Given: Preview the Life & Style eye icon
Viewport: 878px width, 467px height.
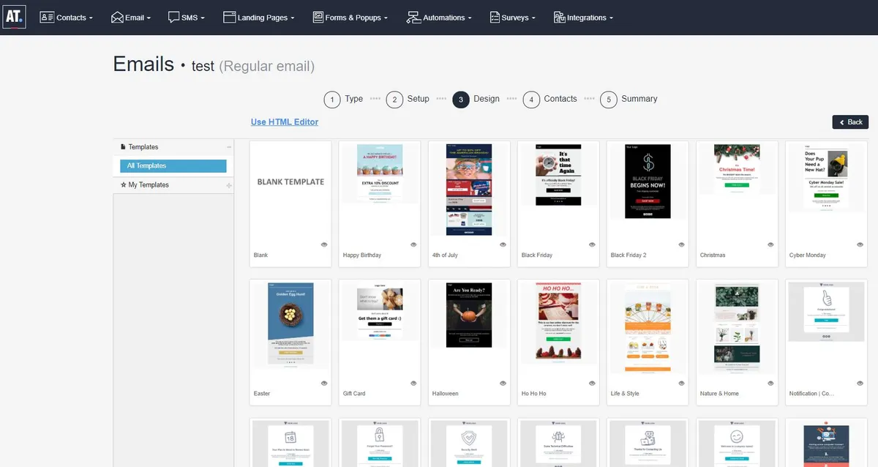Looking at the screenshot, I should tap(681, 383).
